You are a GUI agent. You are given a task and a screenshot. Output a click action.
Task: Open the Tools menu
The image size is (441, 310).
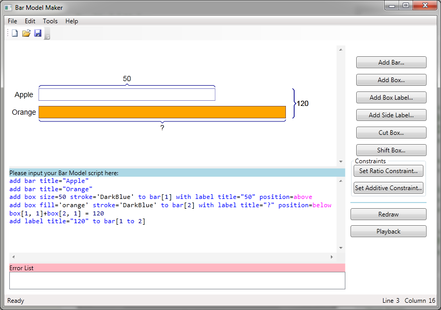pos(50,21)
